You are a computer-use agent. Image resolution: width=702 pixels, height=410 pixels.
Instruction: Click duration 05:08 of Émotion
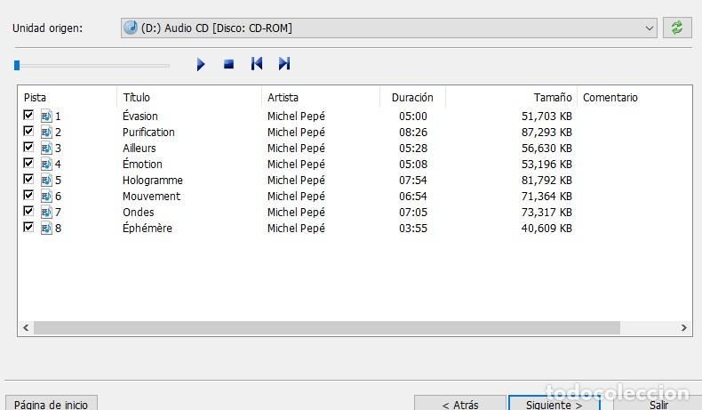point(413,164)
